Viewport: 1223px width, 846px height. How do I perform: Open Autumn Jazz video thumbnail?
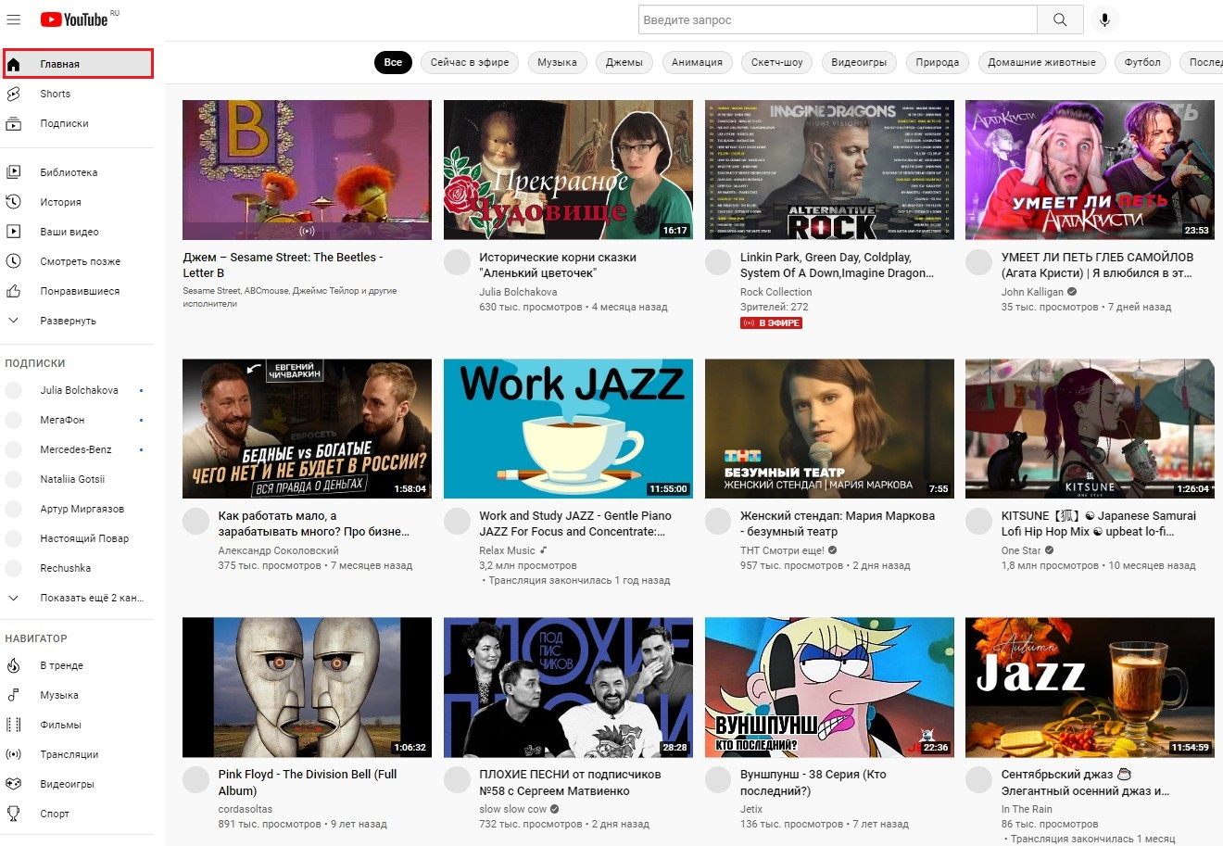(x=1090, y=687)
